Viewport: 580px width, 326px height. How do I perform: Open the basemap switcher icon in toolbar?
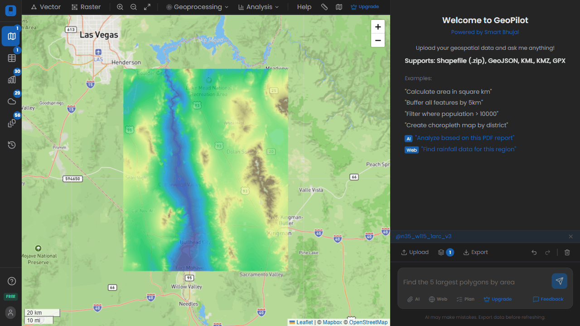tap(338, 7)
